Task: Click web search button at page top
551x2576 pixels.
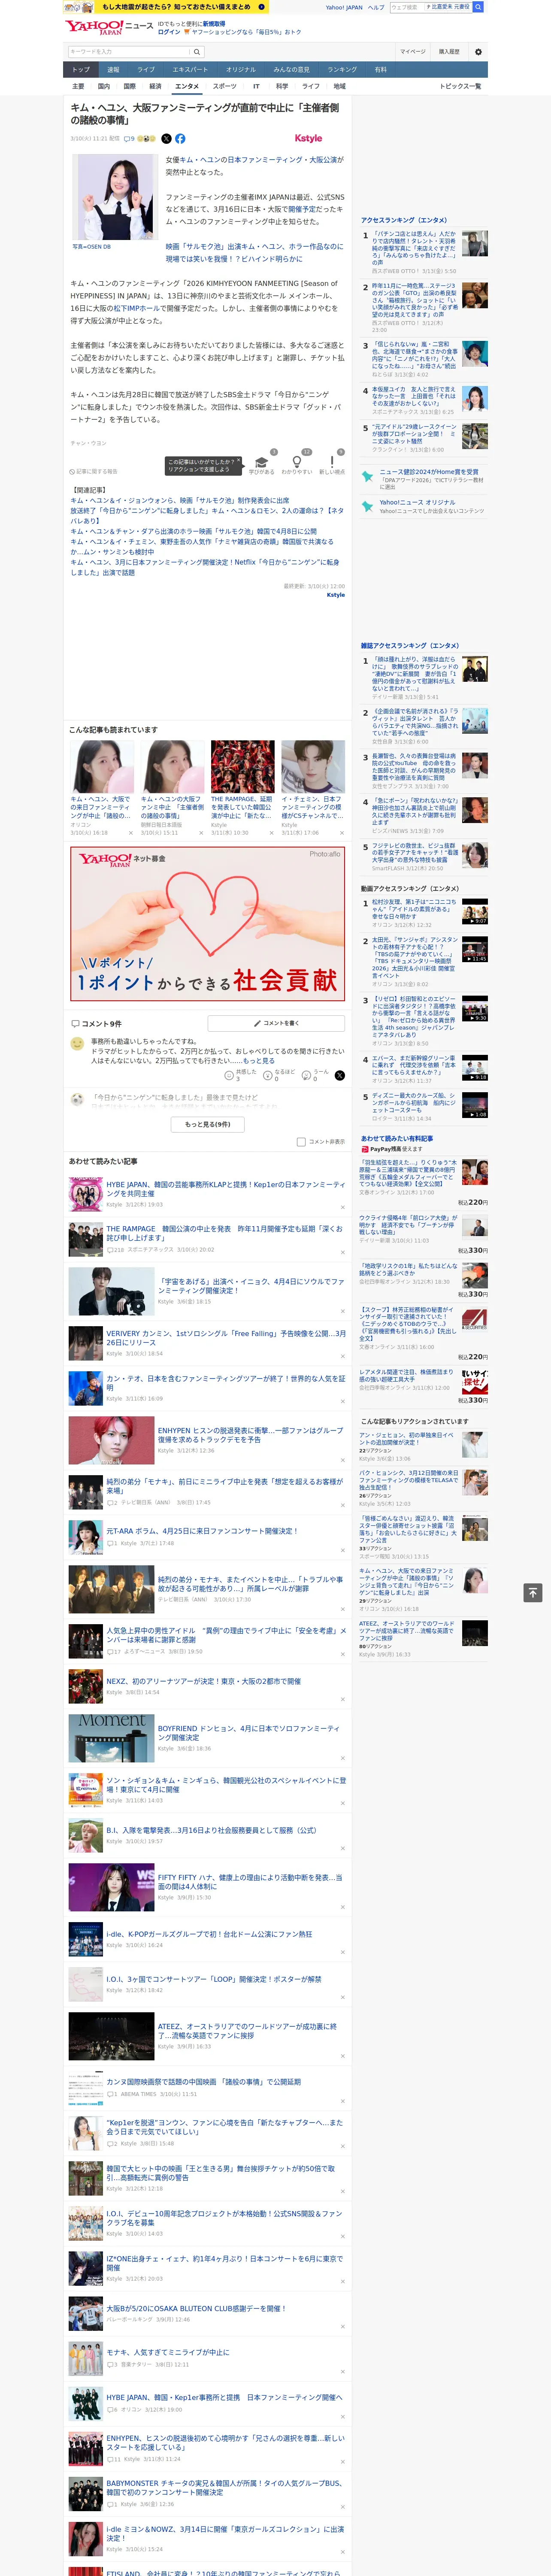Action: tap(478, 7)
